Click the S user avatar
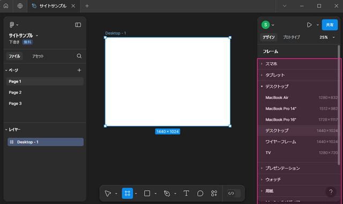Image resolution: width=343 pixels, height=204 pixels. point(266,25)
